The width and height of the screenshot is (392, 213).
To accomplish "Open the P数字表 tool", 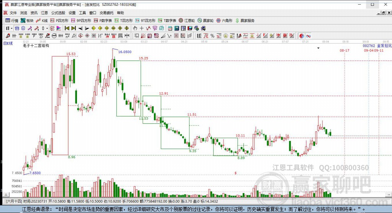I will click(103, 21).
